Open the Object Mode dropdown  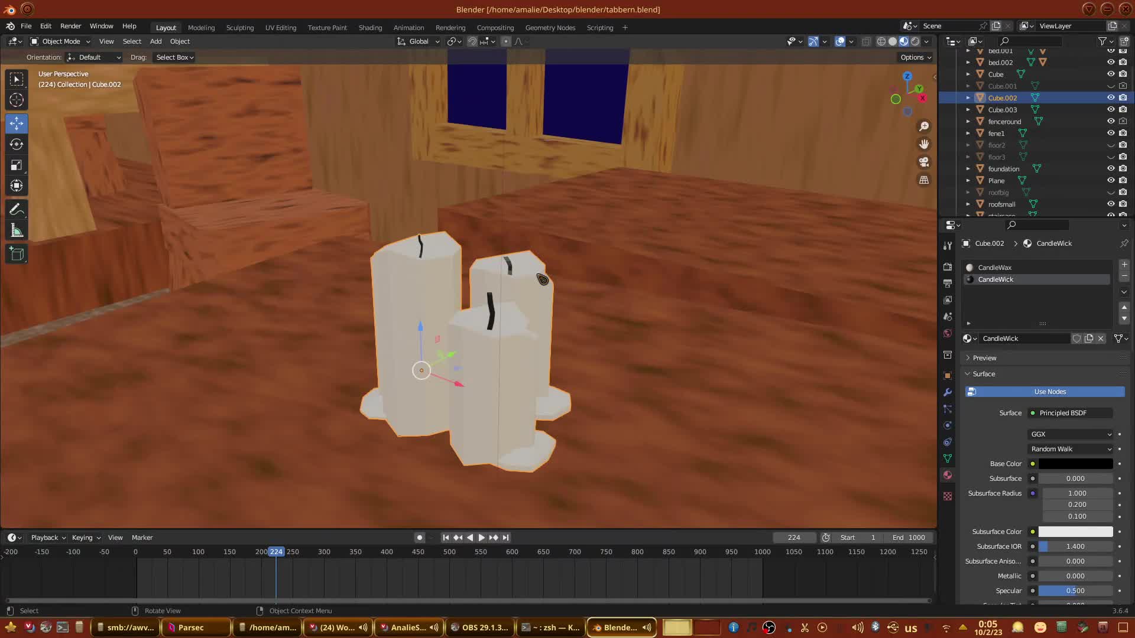(x=60, y=41)
